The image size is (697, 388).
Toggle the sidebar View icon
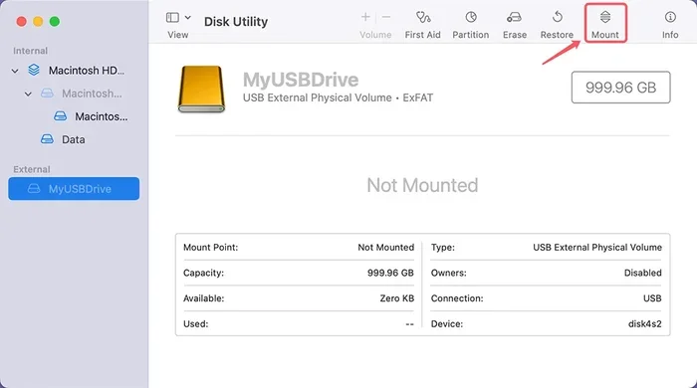(x=172, y=17)
